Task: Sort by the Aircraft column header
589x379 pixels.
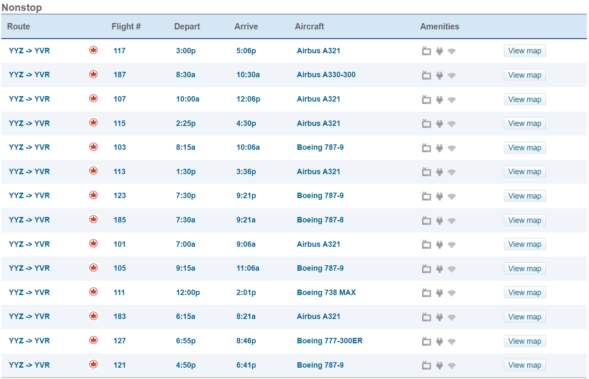Action: point(309,26)
